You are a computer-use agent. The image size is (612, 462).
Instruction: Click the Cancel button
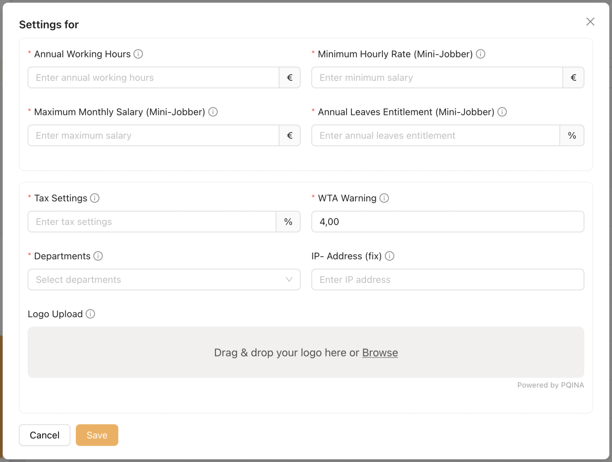pyautogui.click(x=44, y=435)
